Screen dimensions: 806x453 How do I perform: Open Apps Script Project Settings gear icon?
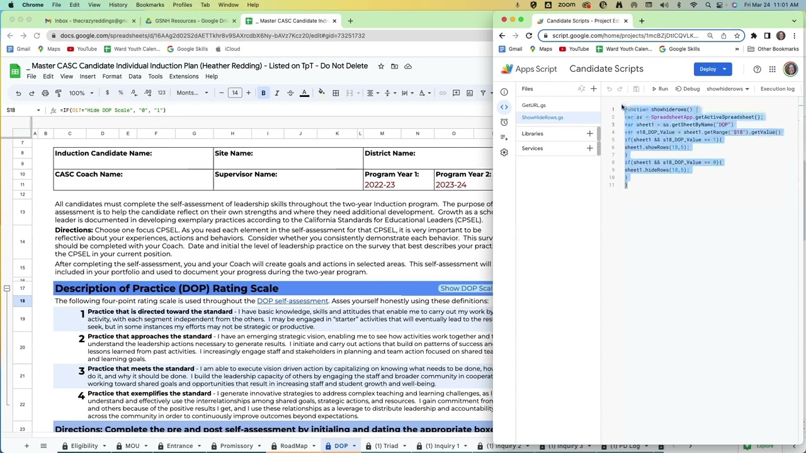coord(504,152)
